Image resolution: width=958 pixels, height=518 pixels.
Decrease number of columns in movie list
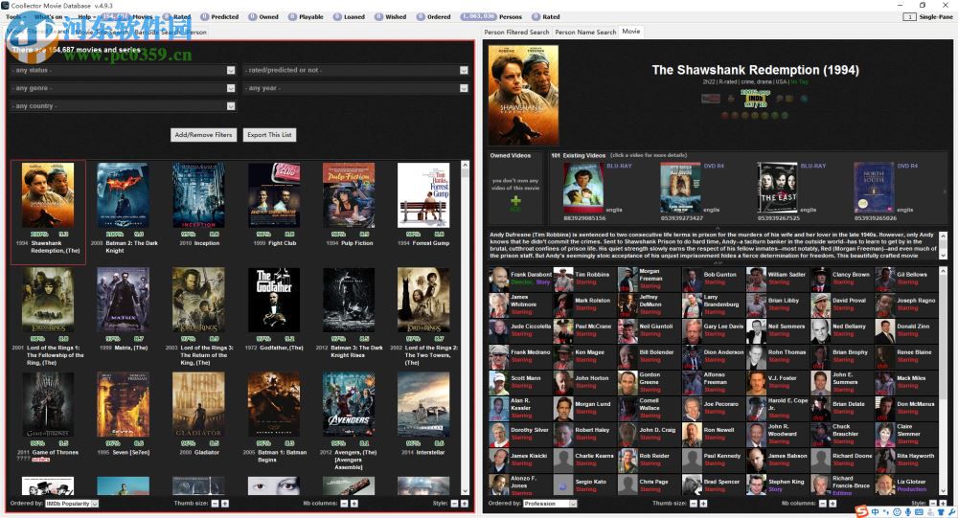tap(344, 504)
